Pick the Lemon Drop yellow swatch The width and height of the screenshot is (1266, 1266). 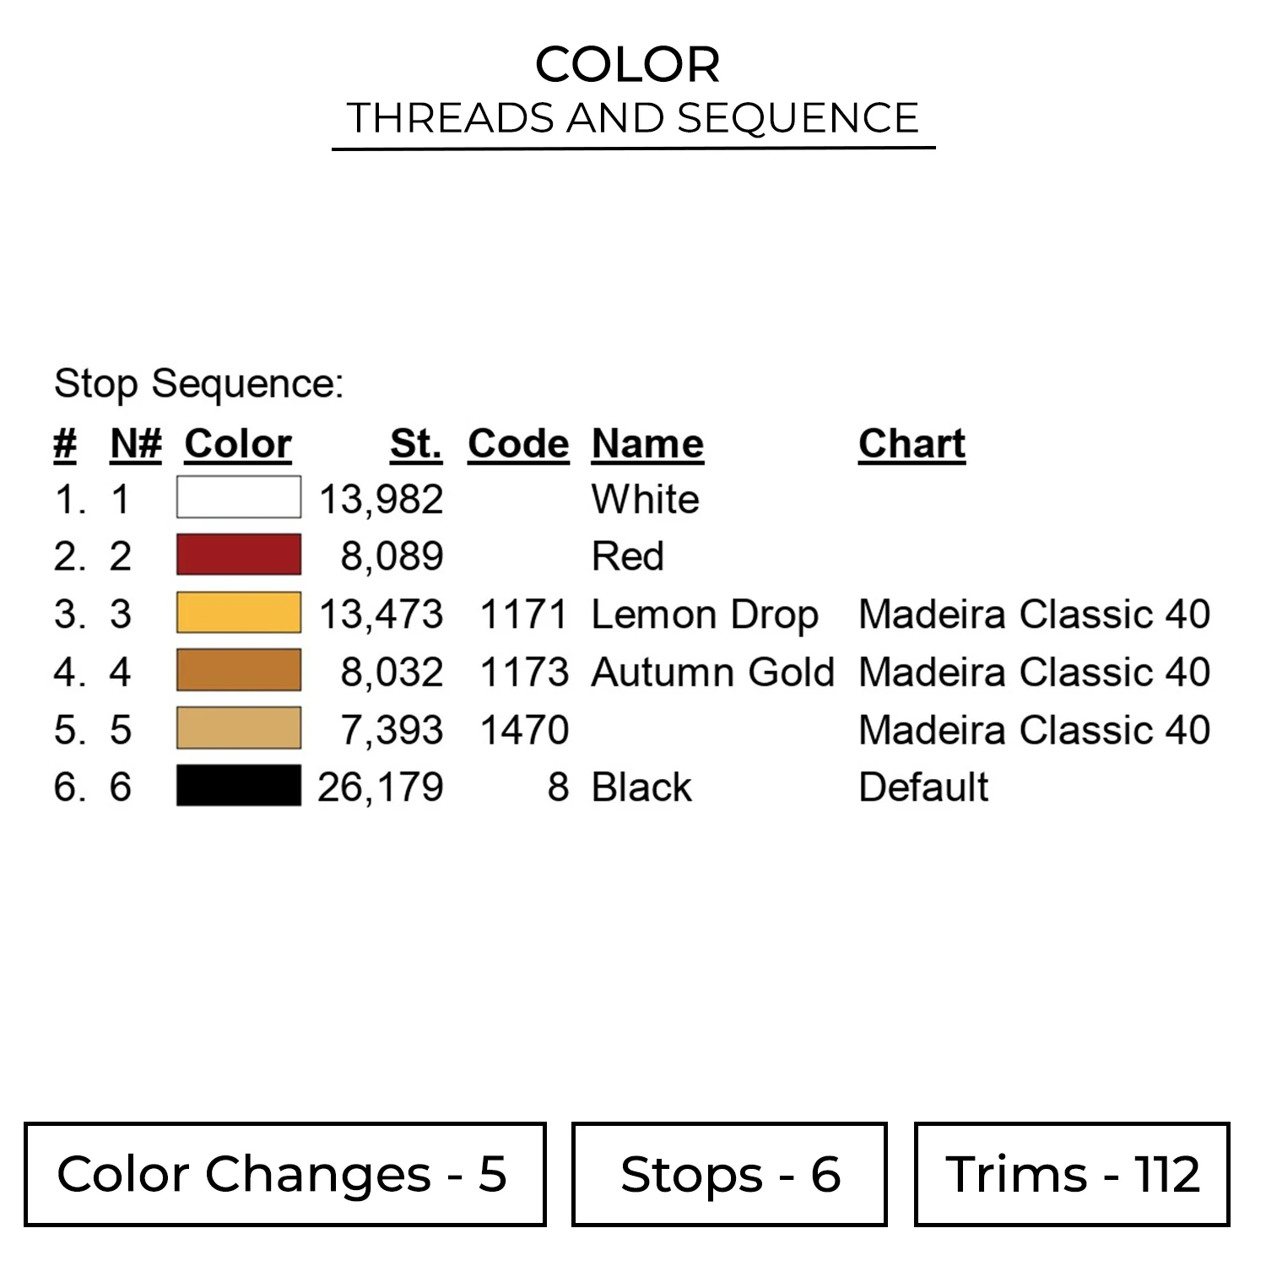(x=238, y=613)
